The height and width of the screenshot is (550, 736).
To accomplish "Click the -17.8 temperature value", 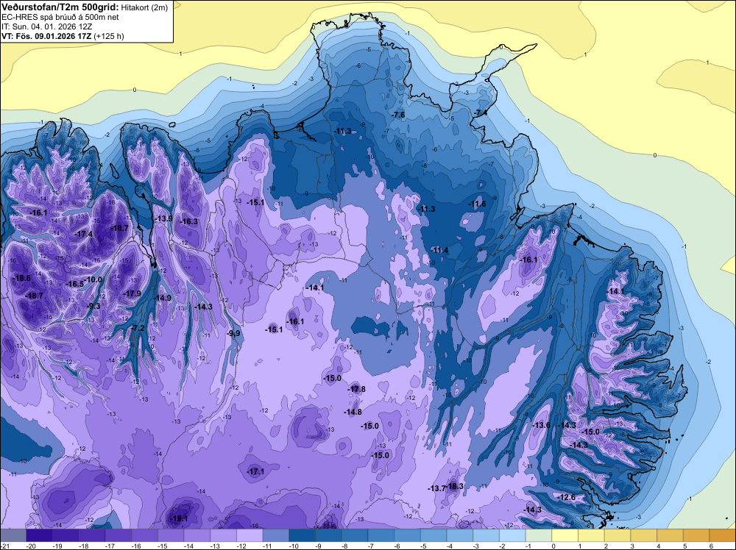I will [x=356, y=389].
